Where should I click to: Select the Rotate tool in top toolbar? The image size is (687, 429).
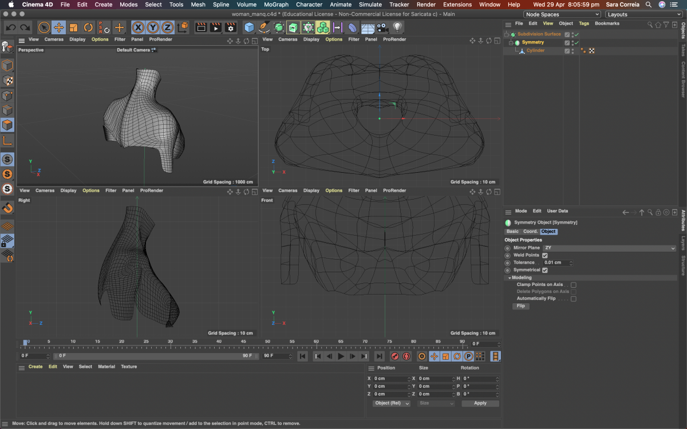pyautogui.click(x=88, y=27)
